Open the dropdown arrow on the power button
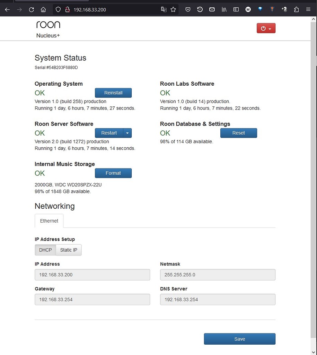Screen dimensions: 317x355 [x=270, y=28]
